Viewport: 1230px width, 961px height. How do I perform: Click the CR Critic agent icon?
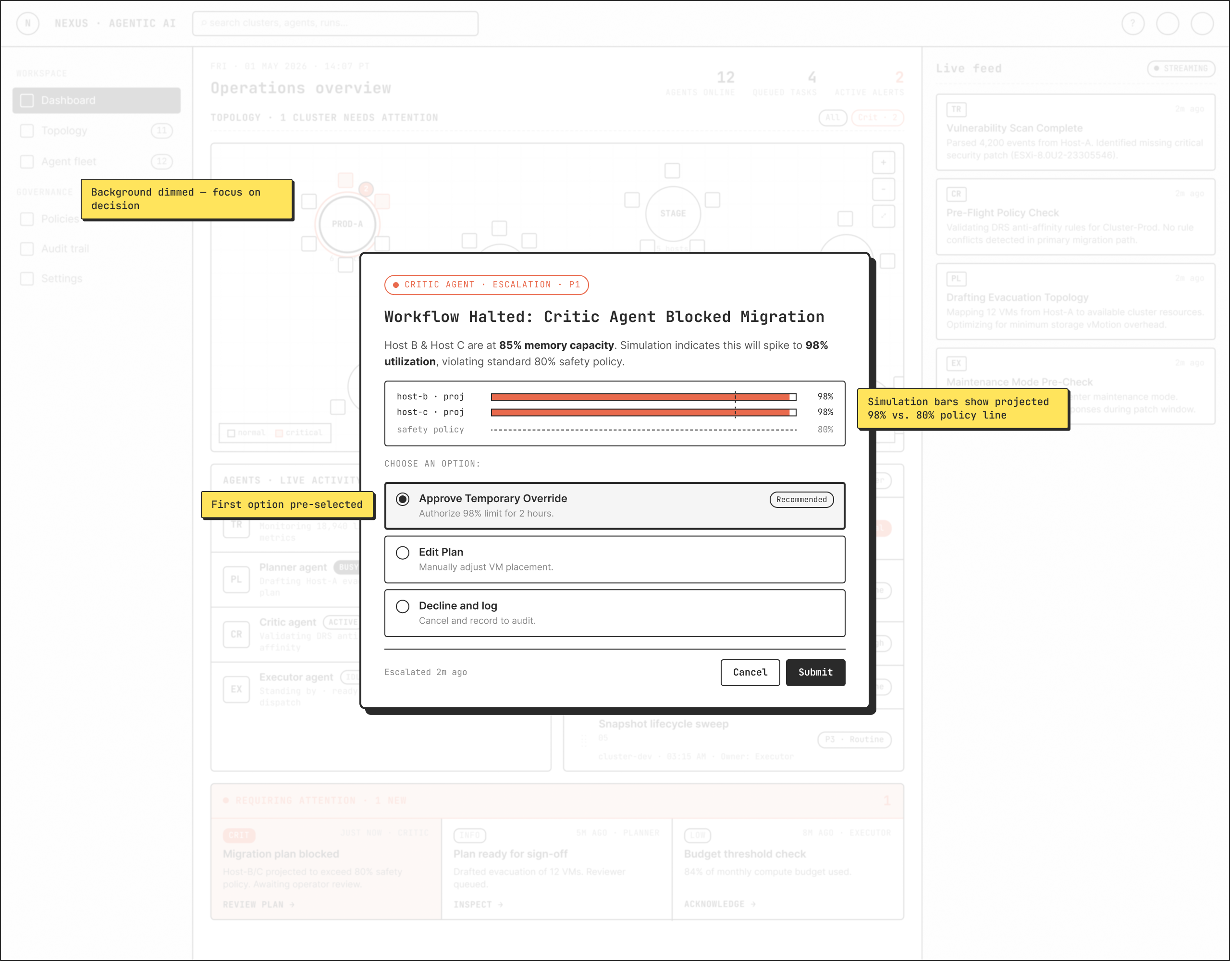click(236, 634)
